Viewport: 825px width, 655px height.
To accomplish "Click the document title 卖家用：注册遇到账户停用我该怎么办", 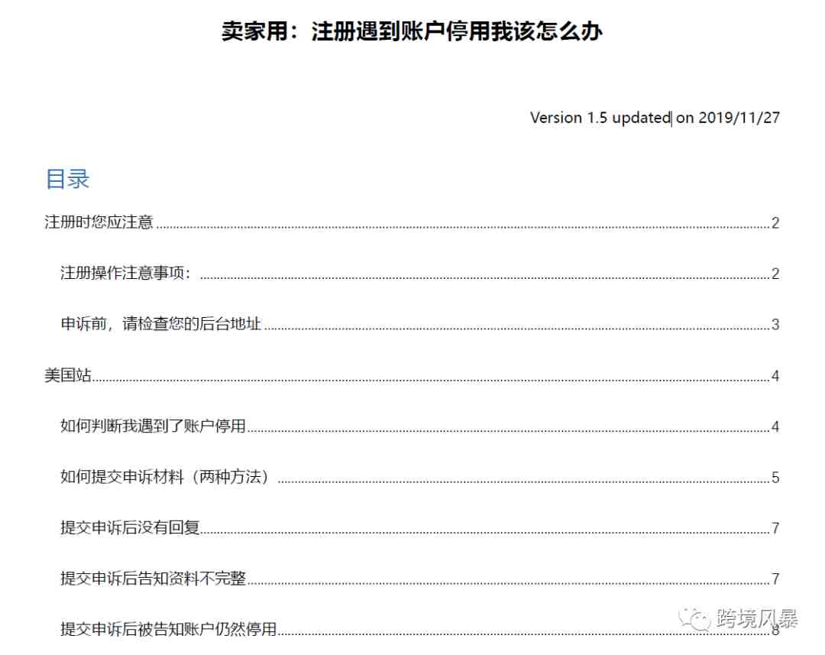I will click(x=412, y=31).
